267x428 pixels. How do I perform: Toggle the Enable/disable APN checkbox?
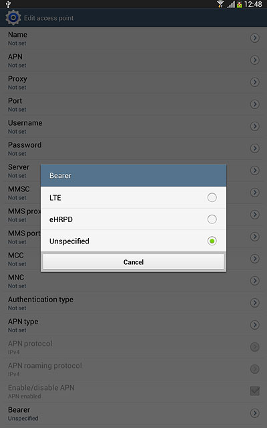[255, 391]
